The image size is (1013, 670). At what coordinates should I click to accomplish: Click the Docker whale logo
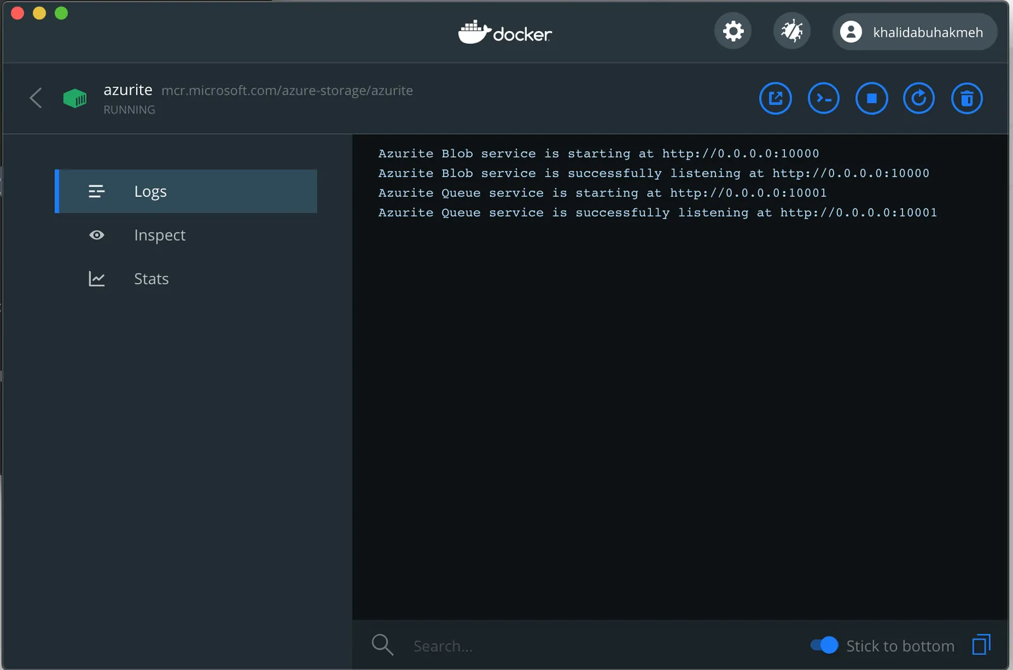(505, 32)
